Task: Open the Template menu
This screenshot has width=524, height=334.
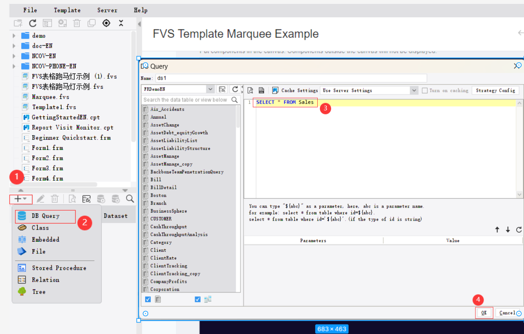Action: pyautogui.click(x=67, y=10)
